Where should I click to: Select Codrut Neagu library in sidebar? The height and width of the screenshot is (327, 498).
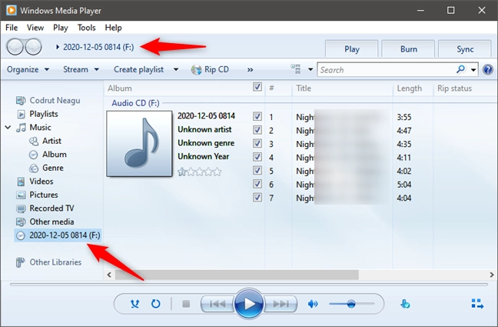coord(48,101)
